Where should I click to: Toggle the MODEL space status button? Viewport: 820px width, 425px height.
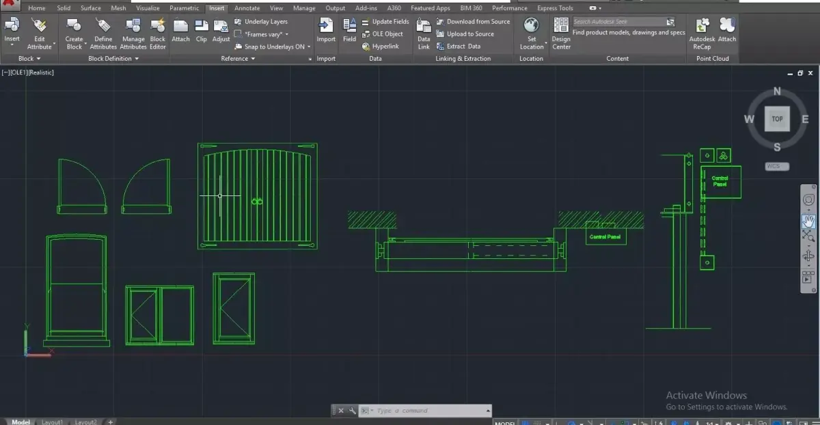point(504,423)
